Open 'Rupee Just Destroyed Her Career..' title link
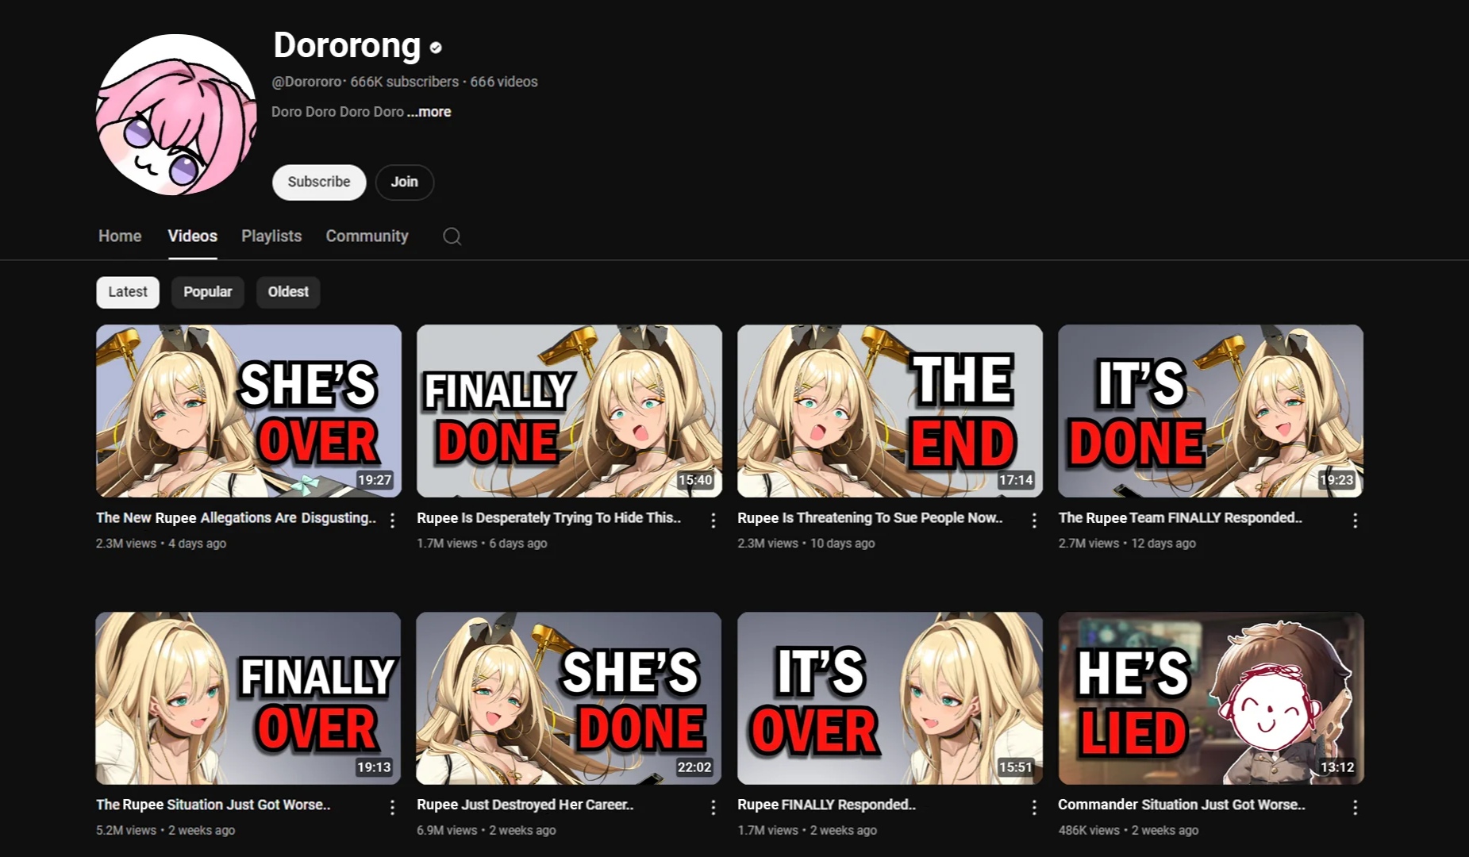This screenshot has height=857, width=1469. (x=525, y=805)
